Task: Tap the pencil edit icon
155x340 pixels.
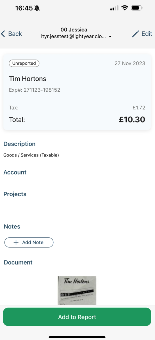Action: click(x=135, y=34)
